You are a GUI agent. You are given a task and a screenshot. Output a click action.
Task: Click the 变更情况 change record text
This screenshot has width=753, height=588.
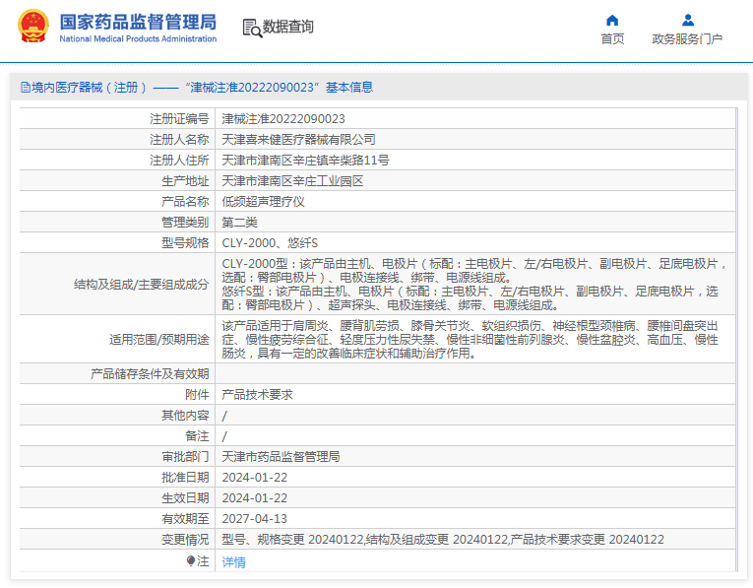pos(443,540)
